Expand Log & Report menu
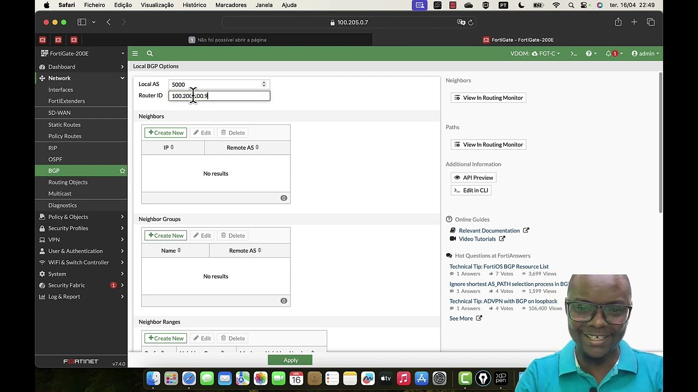 pos(82,297)
